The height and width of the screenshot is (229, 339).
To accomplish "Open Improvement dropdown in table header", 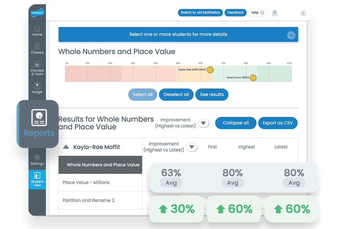I will pyautogui.click(x=191, y=147).
